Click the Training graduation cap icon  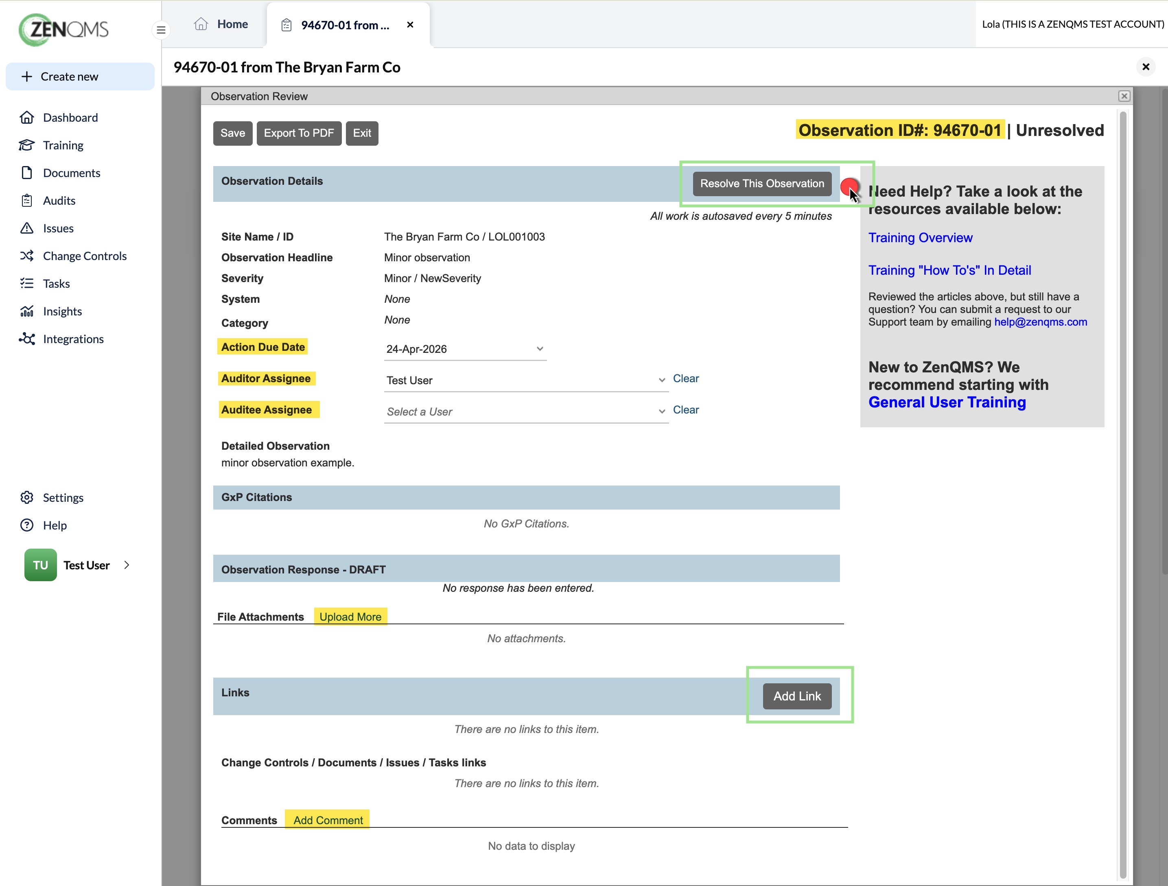coord(27,145)
